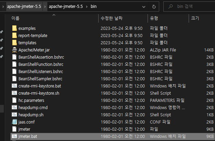The image size is (215, 141).
Task: Select jaas.conf file name
Action: click(27, 122)
